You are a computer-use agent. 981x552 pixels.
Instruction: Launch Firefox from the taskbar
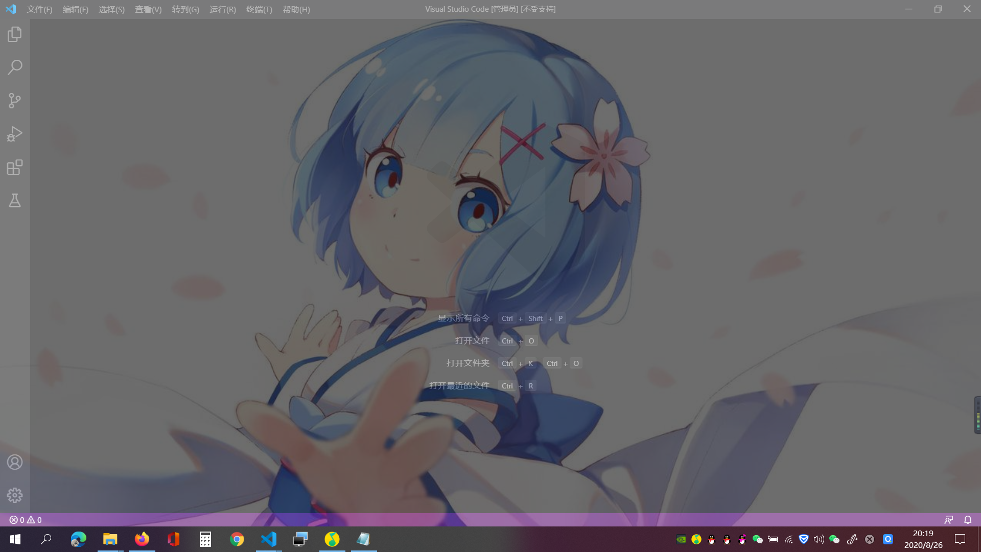[142, 539]
